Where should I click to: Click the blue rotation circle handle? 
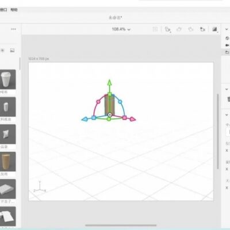[120, 102]
